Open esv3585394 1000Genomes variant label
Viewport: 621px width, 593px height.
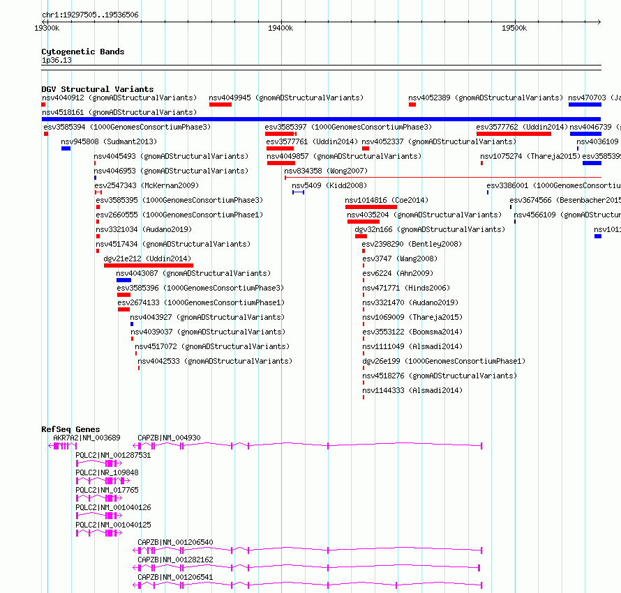[127, 127]
